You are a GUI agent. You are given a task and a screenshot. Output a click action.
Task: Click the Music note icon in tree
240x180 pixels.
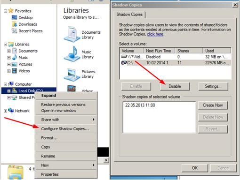coord(15,57)
